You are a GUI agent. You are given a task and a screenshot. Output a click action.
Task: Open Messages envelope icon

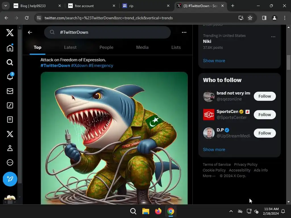(x=10, y=91)
